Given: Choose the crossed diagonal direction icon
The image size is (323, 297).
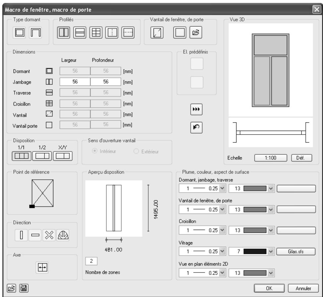Looking at the screenshot, I should [x=49, y=235].
